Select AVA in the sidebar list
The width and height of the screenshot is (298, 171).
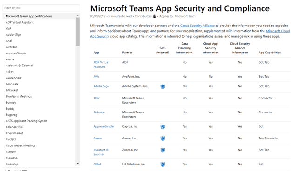pyautogui.click(x=8, y=29)
